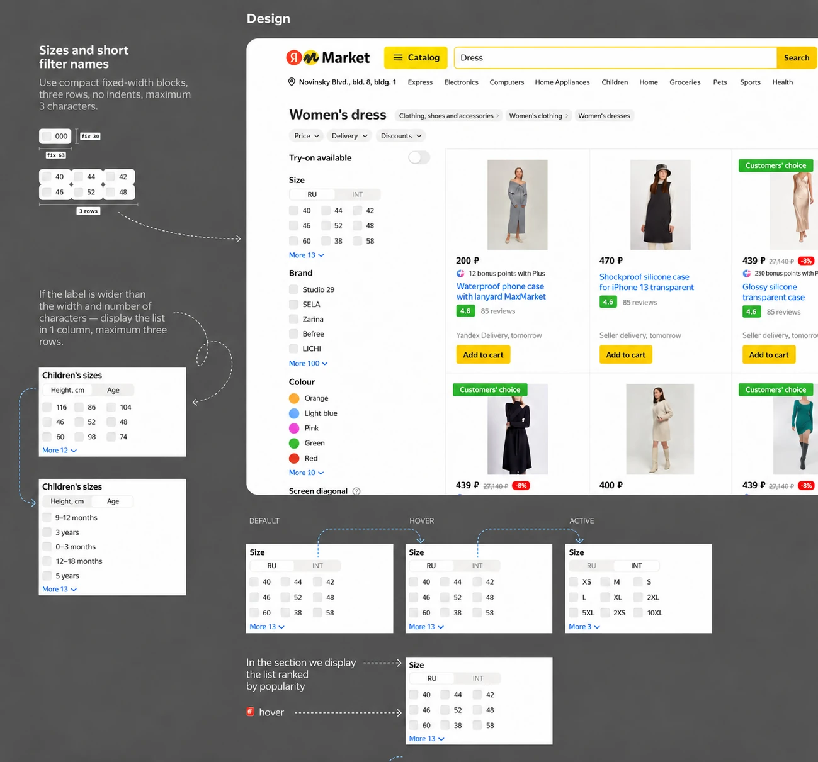The image size is (818, 762).
Task: Click the location pin before Novinsky Blvd.
Action: (x=292, y=82)
